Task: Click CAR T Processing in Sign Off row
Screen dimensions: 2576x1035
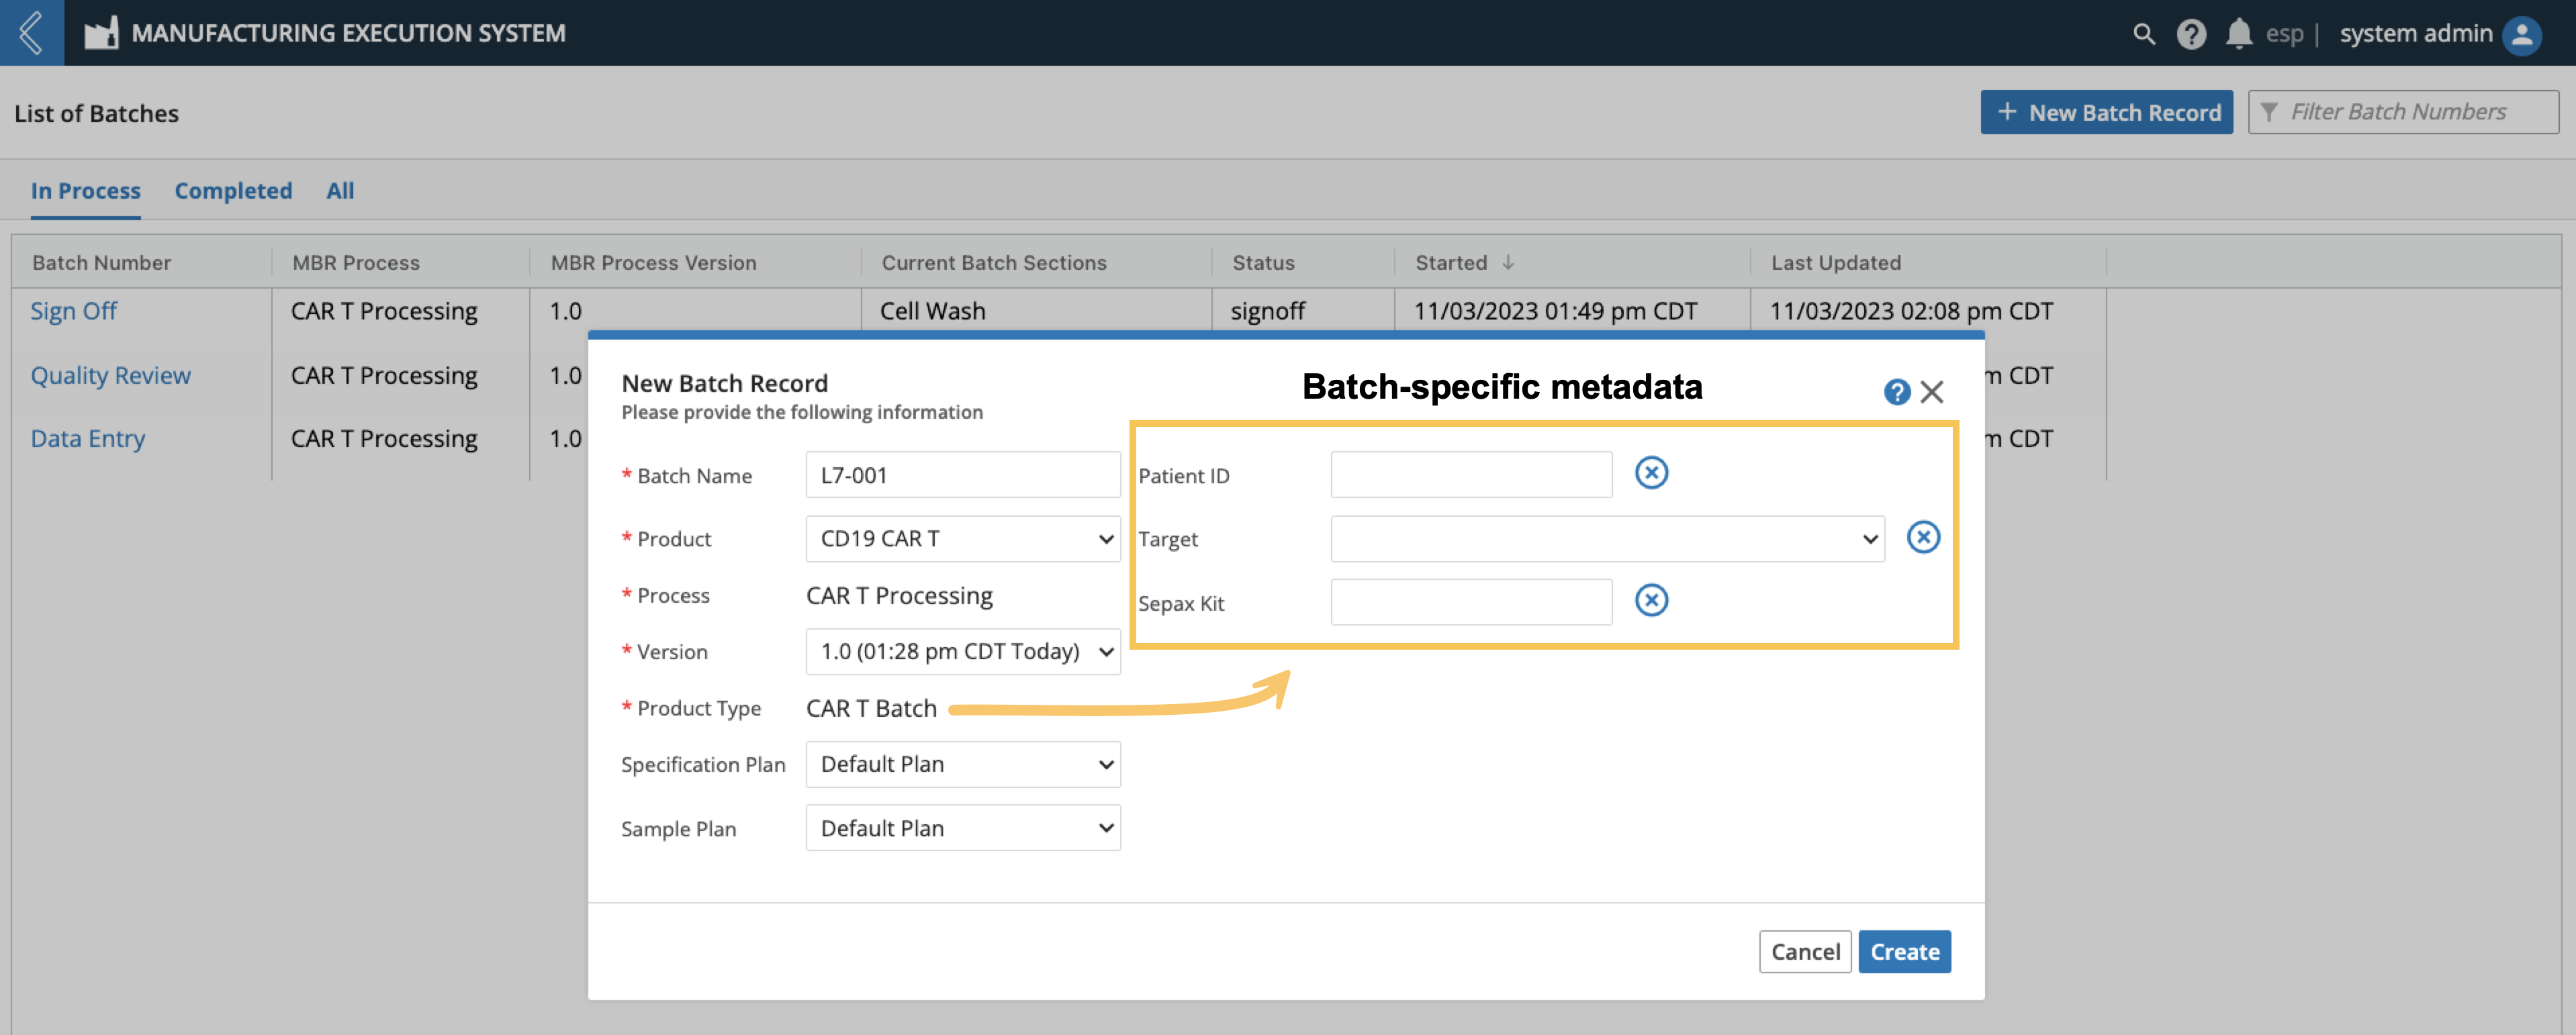Action: [x=384, y=311]
